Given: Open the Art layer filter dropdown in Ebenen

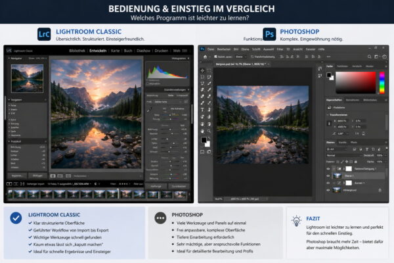Looking at the screenshot, I should (337, 149).
